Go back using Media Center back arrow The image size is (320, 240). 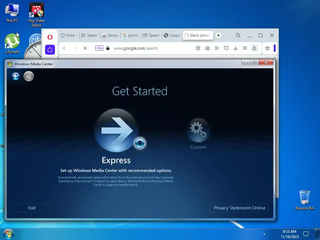point(16,76)
